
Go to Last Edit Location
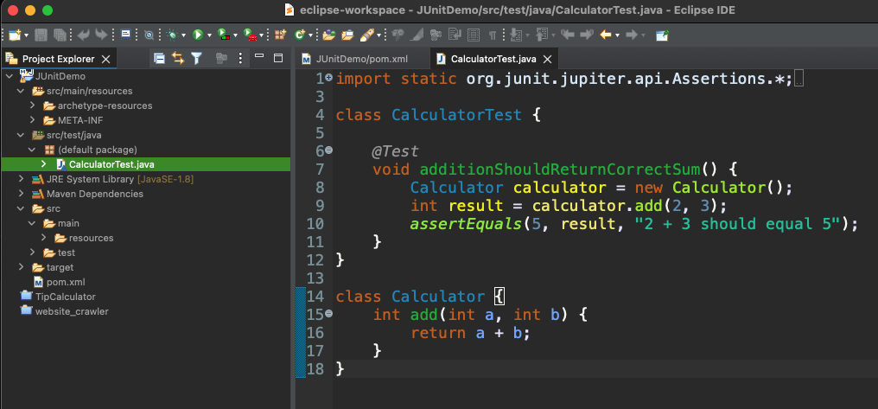point(567,35)
